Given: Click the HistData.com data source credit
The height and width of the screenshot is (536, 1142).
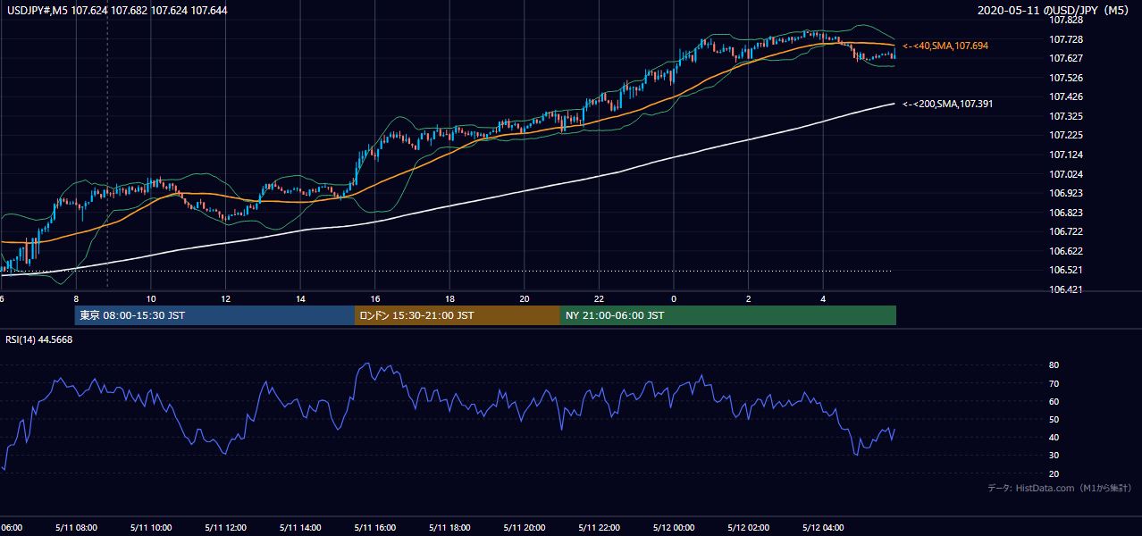Looking at the screenshot, I should click(x=1060, y=489).
